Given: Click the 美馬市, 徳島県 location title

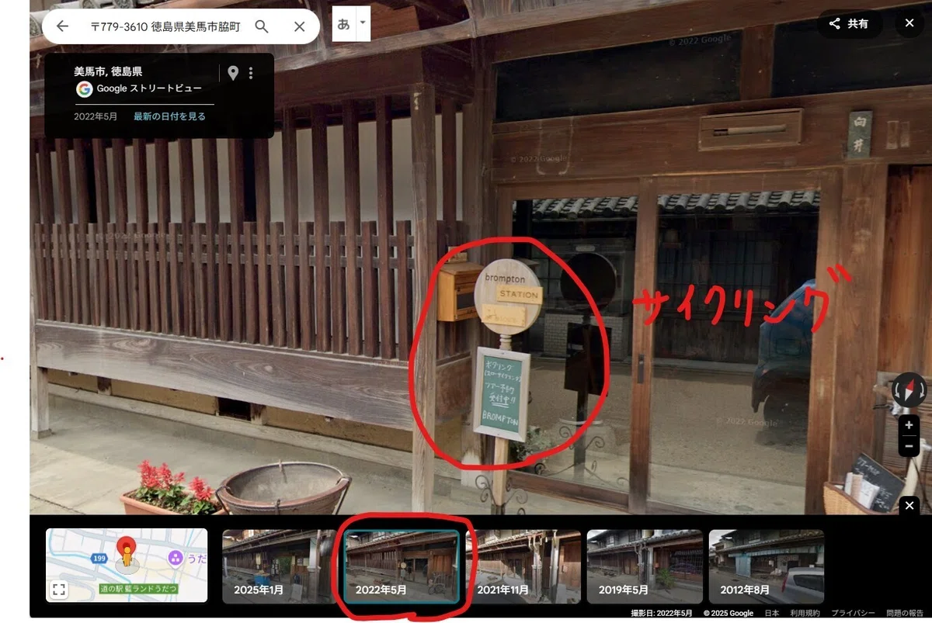Looking at the screenshot, I should [x=108, y=71].
